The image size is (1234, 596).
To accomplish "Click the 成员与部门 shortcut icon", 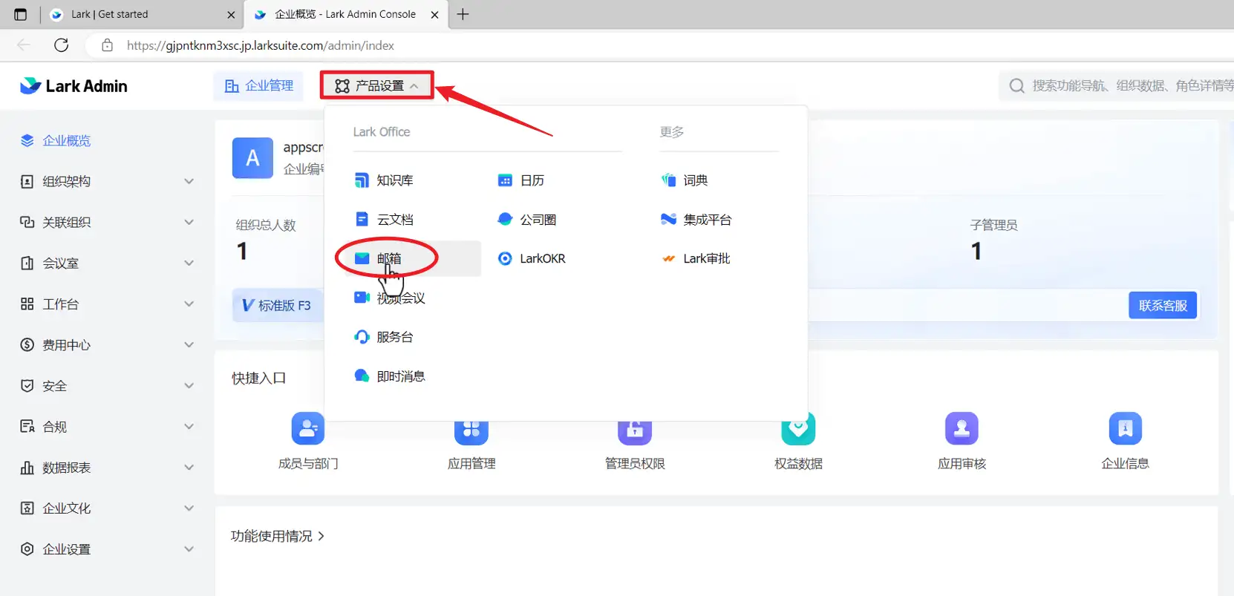I will tap(308, 428).
